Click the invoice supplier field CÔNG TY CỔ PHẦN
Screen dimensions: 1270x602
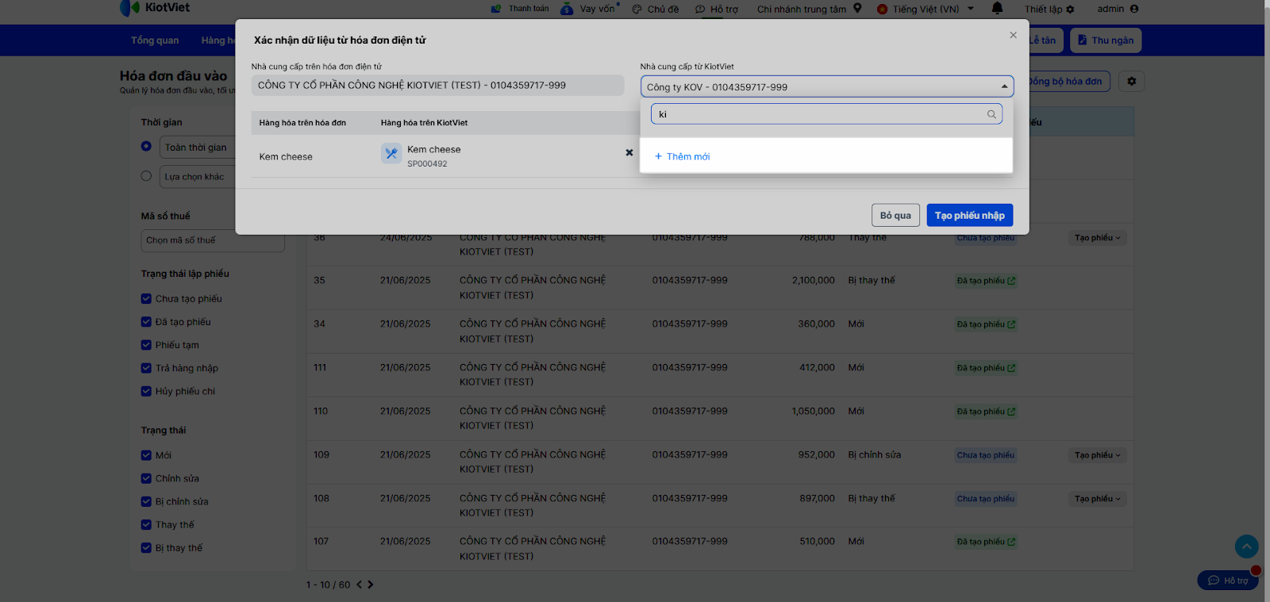438,86
